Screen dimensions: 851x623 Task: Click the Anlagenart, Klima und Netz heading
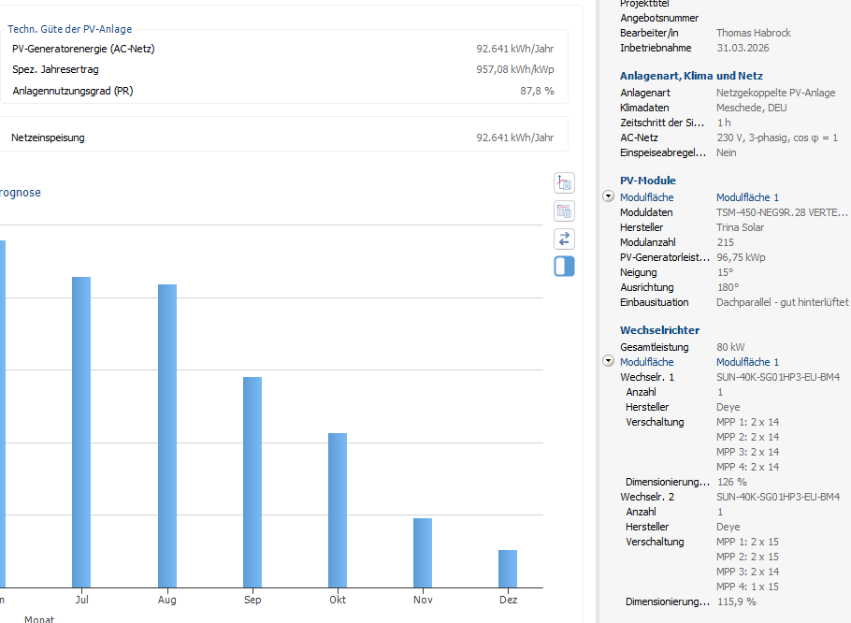click(691, 76)
